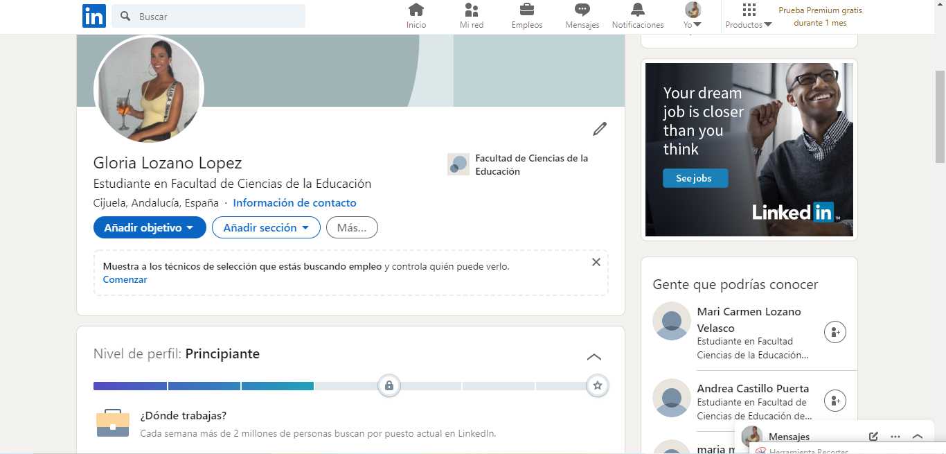Connect with Andrea Castillo Puerta

835,401
